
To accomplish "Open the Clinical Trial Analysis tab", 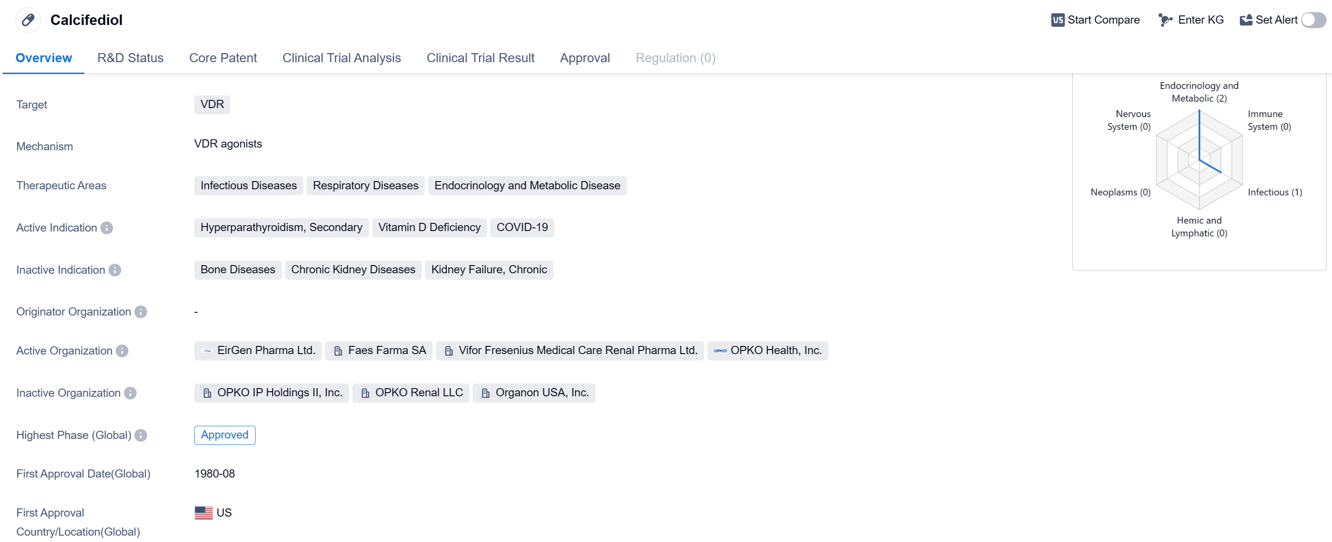I will pos(341,58).
